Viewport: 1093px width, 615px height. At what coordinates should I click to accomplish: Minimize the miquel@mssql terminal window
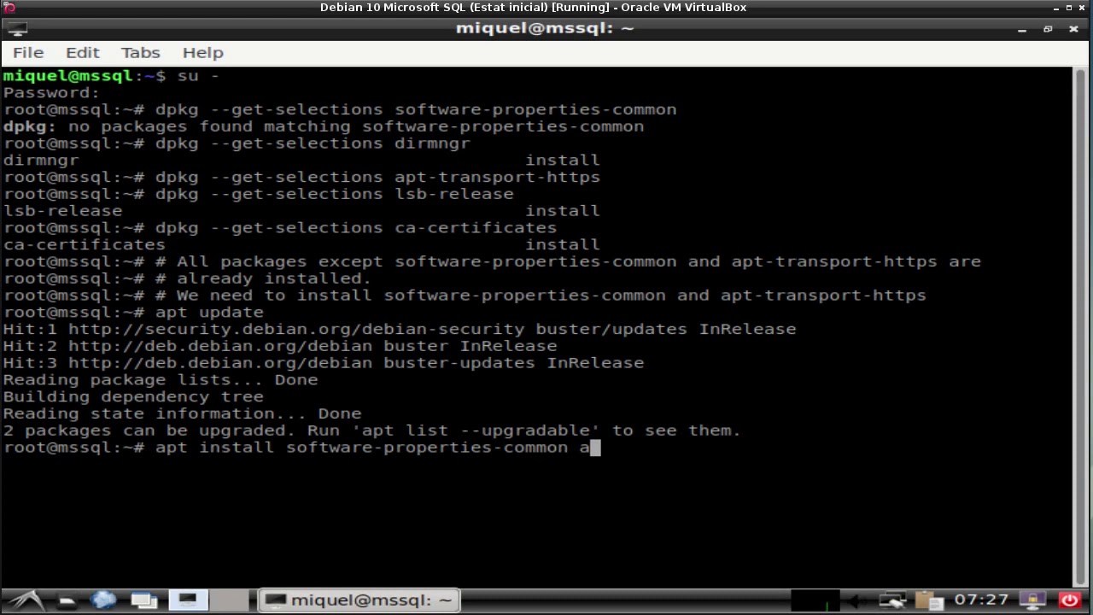[1022, 29]
